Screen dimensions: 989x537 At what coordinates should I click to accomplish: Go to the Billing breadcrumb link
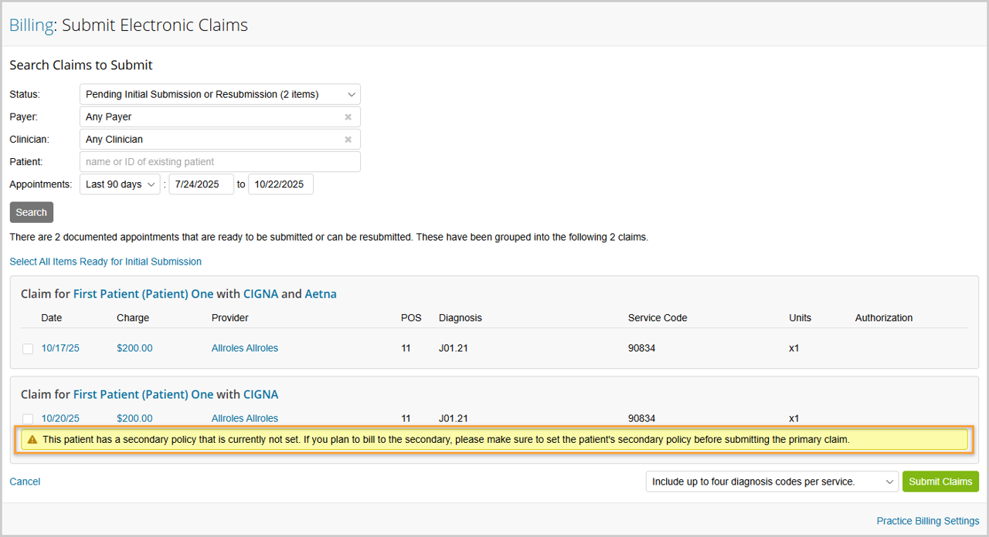pyautogui.click(x=31, y=25)
